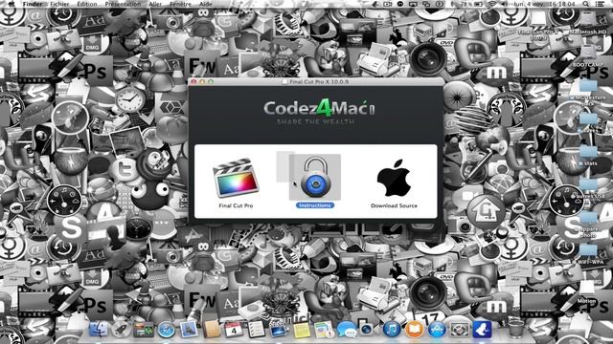Open the Apple menu
The height and width of the screenshot is (344, 613).
pyautogui.click(x=11, y=4)
